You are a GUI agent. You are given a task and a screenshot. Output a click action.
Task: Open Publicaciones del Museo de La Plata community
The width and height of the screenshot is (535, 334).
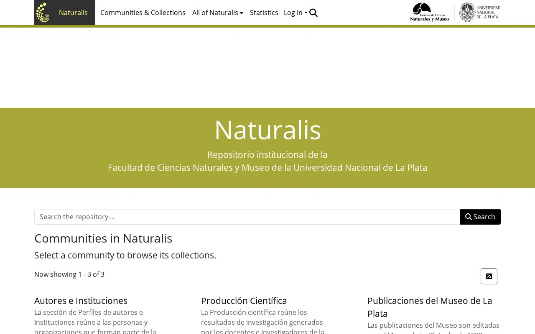(430, 307)
